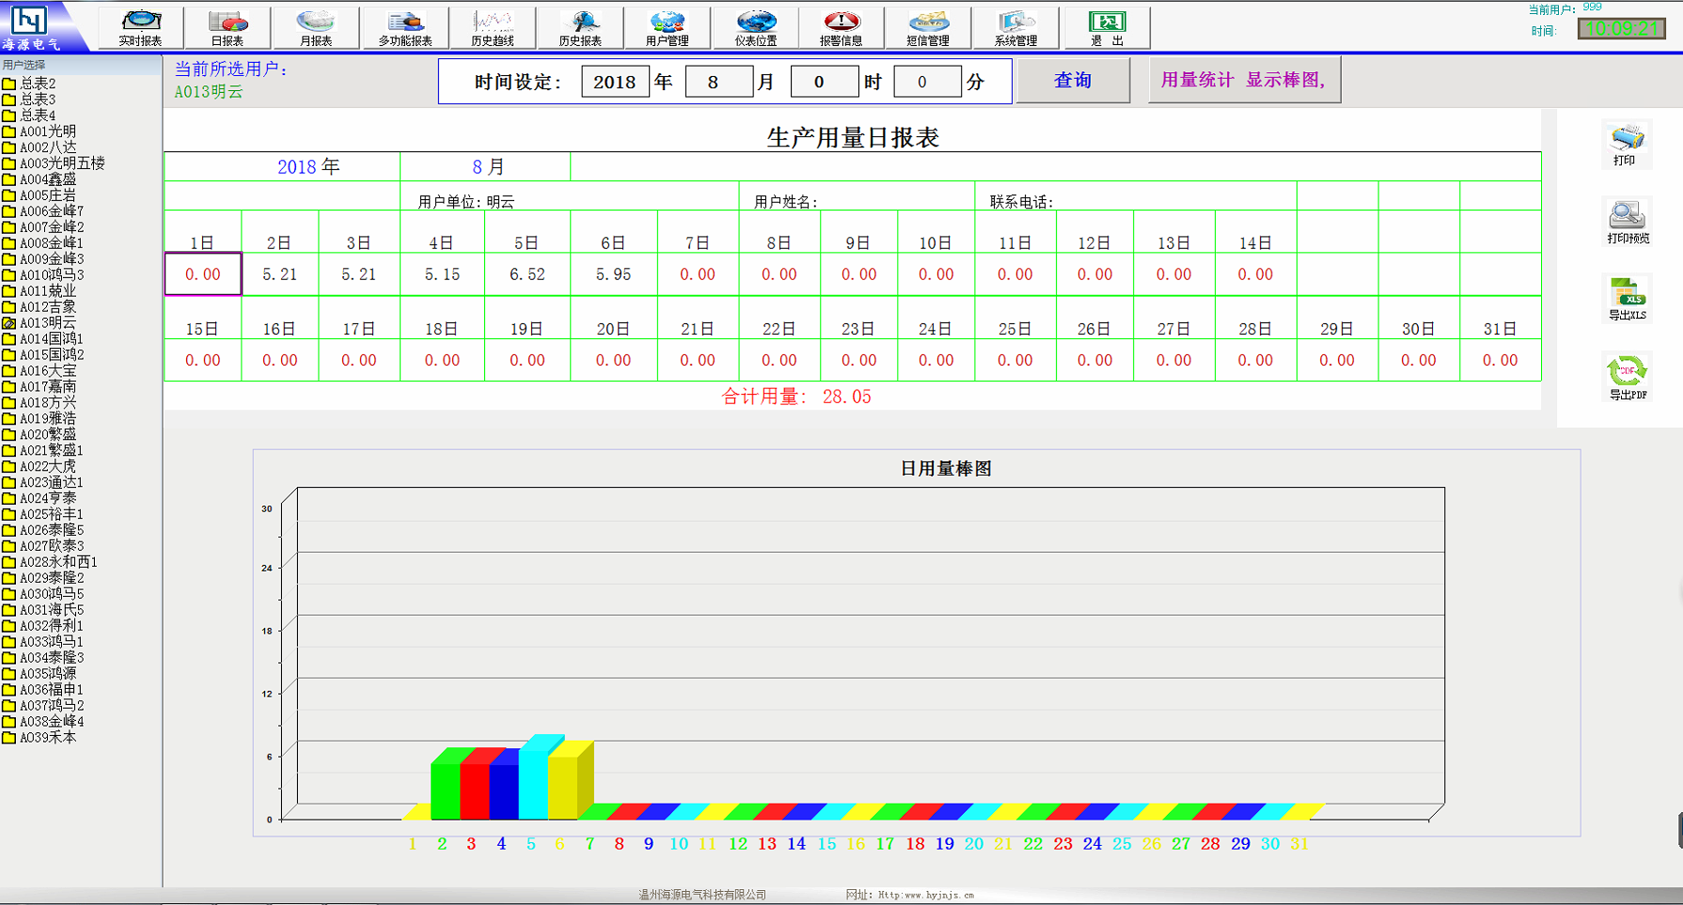Image resolution: width=1683 pixels, height=905 pixels.
Task: Open the 历史趋线 history trend chart
Action: click(493, 27)
